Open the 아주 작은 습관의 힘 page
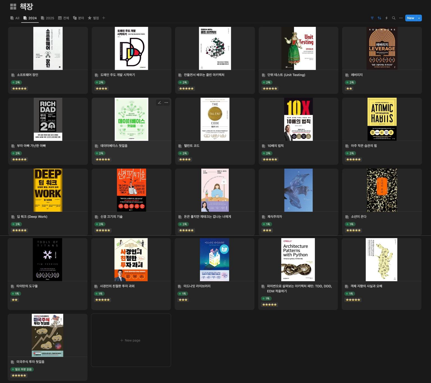Viewport: 431px width, 383px height. pos(364,146)
